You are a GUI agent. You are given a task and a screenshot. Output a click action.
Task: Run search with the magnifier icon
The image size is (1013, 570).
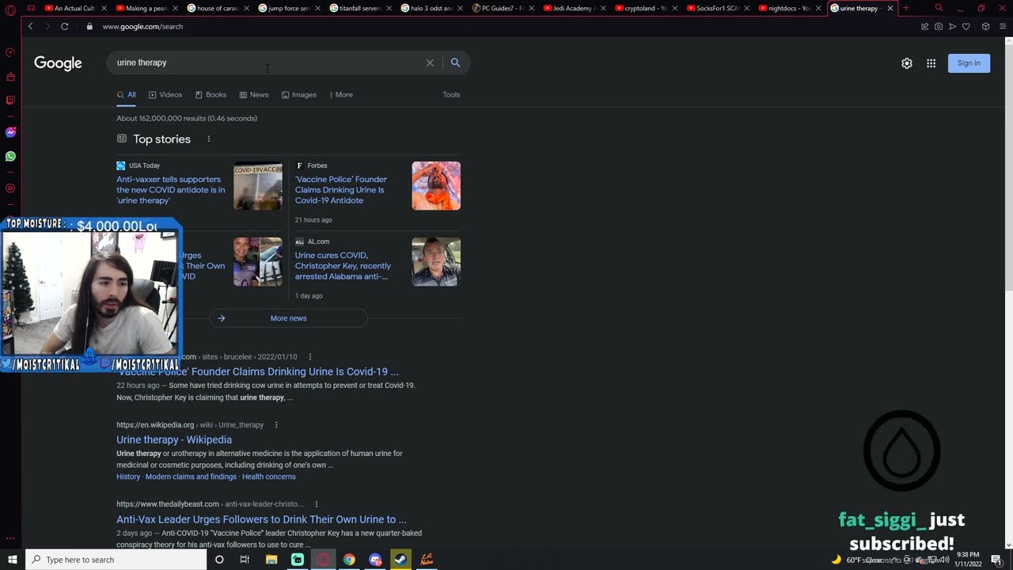pyautogui.click(x=455, y=63)
